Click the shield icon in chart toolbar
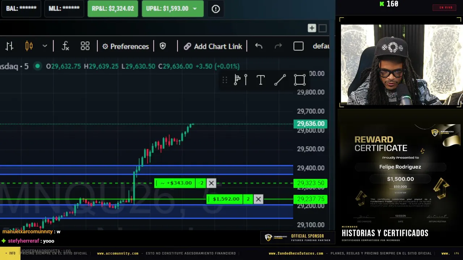Screen dimensions: 463x260 [x=163, y=46]
